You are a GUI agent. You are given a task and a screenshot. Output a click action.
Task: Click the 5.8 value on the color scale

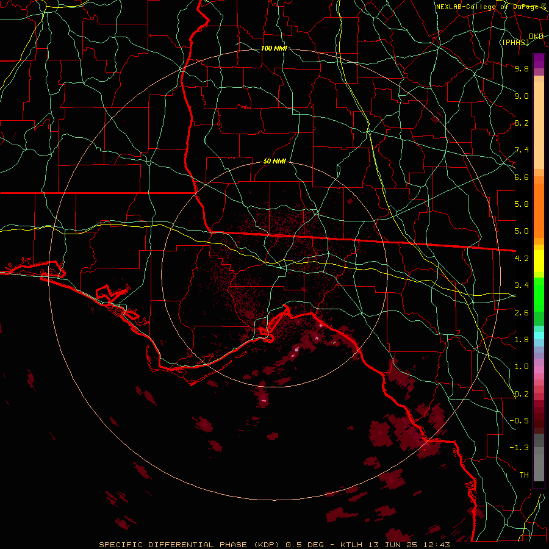point(522,204)
